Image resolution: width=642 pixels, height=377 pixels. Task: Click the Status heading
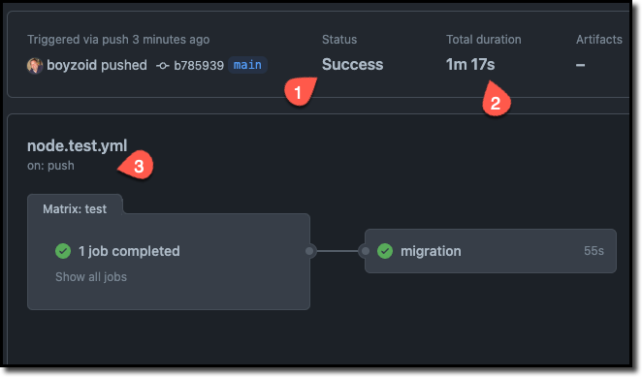(x=339, y=40)
